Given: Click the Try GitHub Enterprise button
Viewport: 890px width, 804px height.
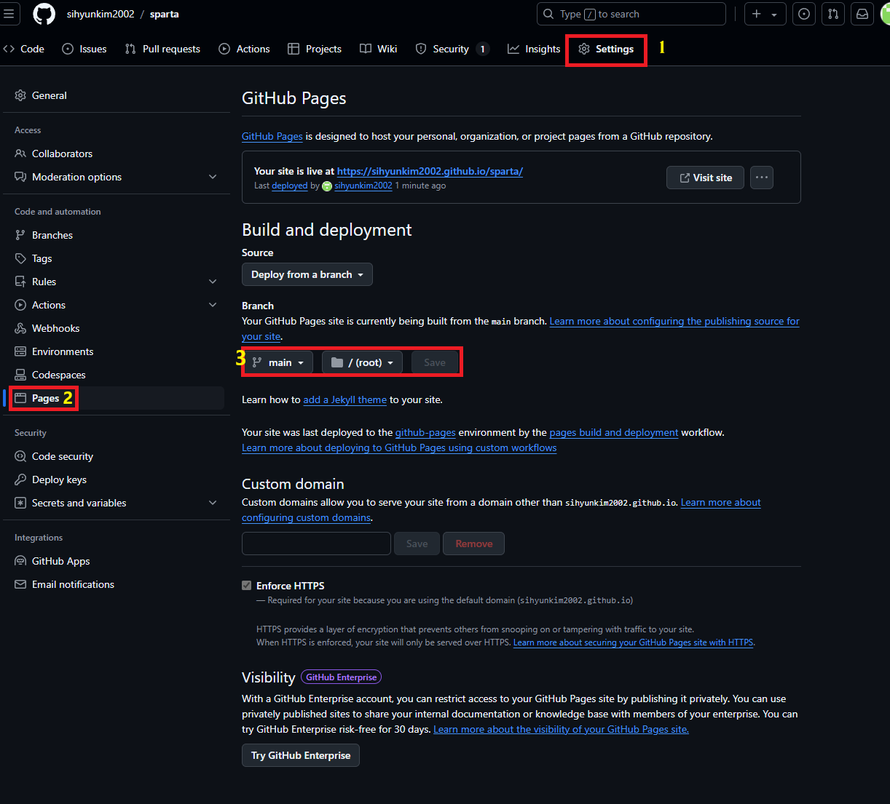Looking at the screenshot, I should click(x=301, y=755).
